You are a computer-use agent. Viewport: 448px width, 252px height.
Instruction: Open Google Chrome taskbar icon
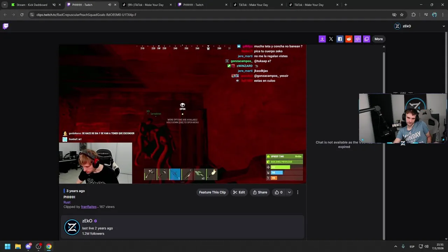click(x=49, y=246)
